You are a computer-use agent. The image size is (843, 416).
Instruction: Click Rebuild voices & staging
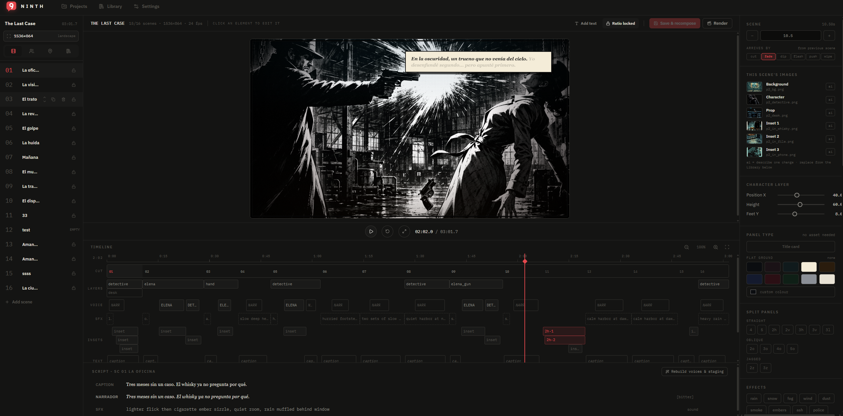pyautogui.click(x=695, y=371)
